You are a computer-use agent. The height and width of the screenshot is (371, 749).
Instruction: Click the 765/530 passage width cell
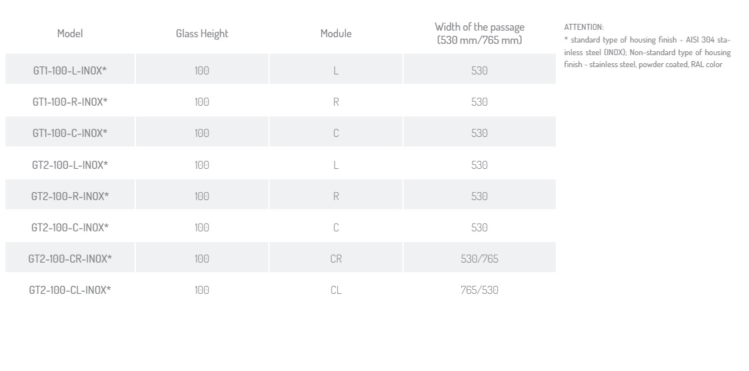pyautogui.click(x=480, y=289)
